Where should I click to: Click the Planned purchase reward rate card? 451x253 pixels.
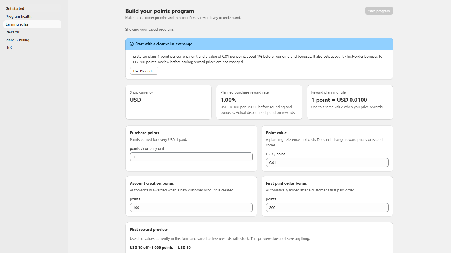[259, 102]
